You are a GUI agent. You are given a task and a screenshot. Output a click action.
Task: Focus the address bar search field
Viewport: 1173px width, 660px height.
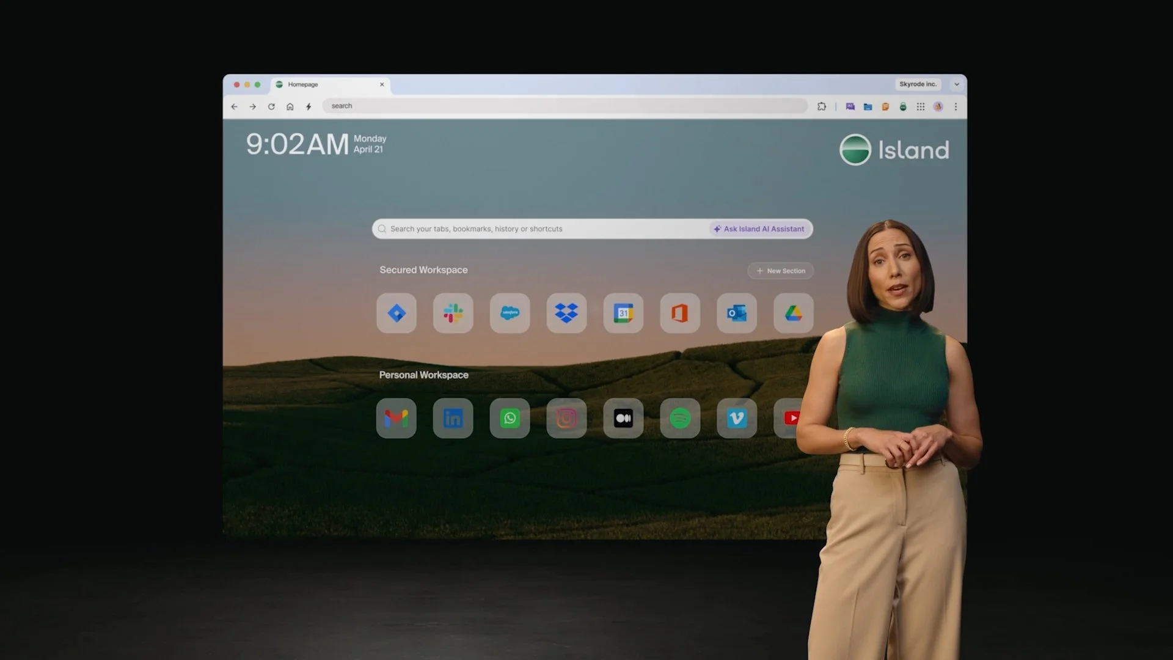565,106
